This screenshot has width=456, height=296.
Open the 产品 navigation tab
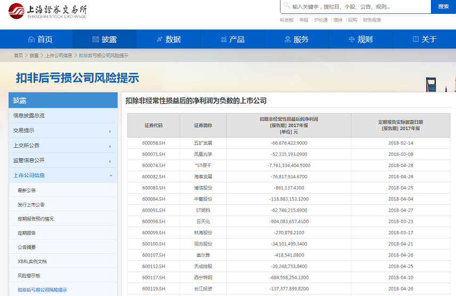tap(233, 39)
